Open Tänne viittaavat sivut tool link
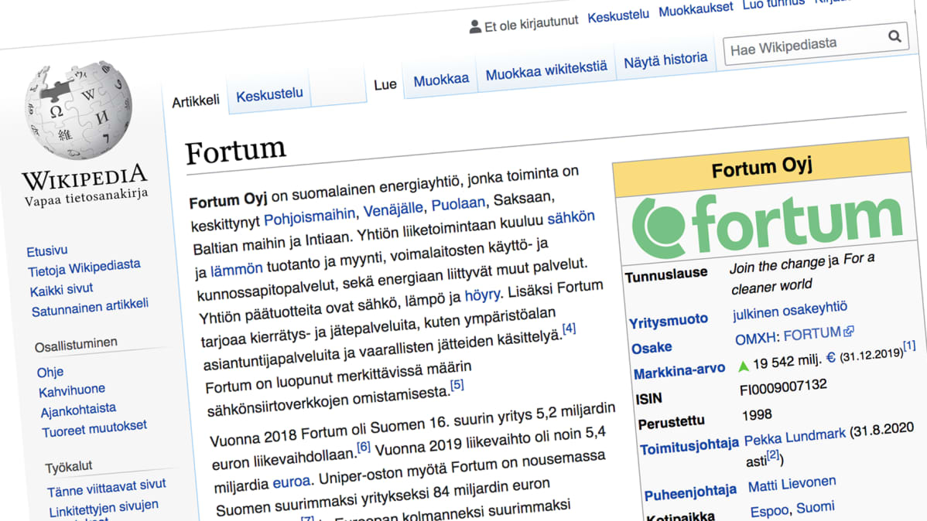 (107, 488)
